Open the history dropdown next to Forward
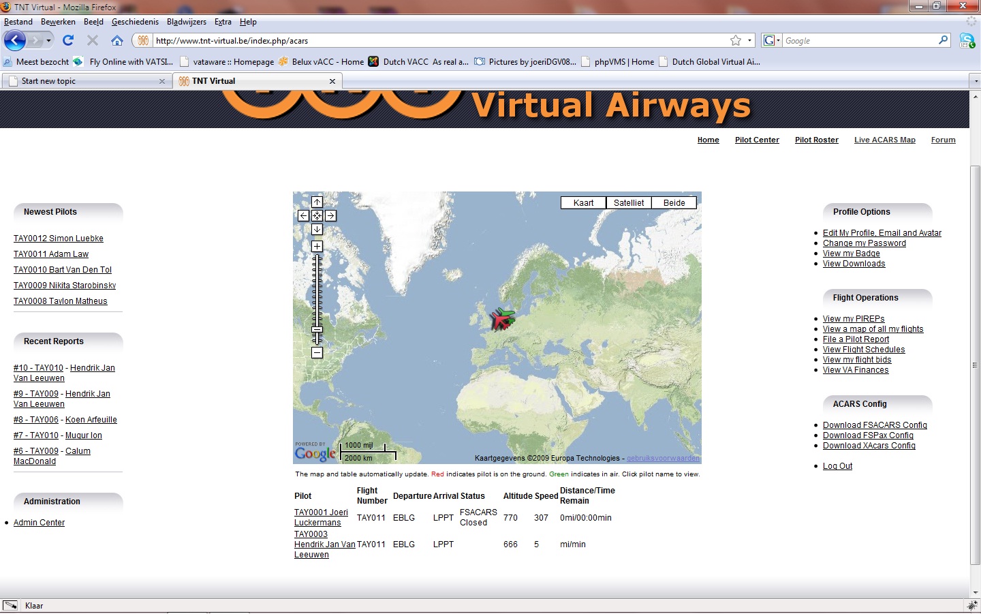The height and width of the screenshot is (614, 981). pos(48,41)
